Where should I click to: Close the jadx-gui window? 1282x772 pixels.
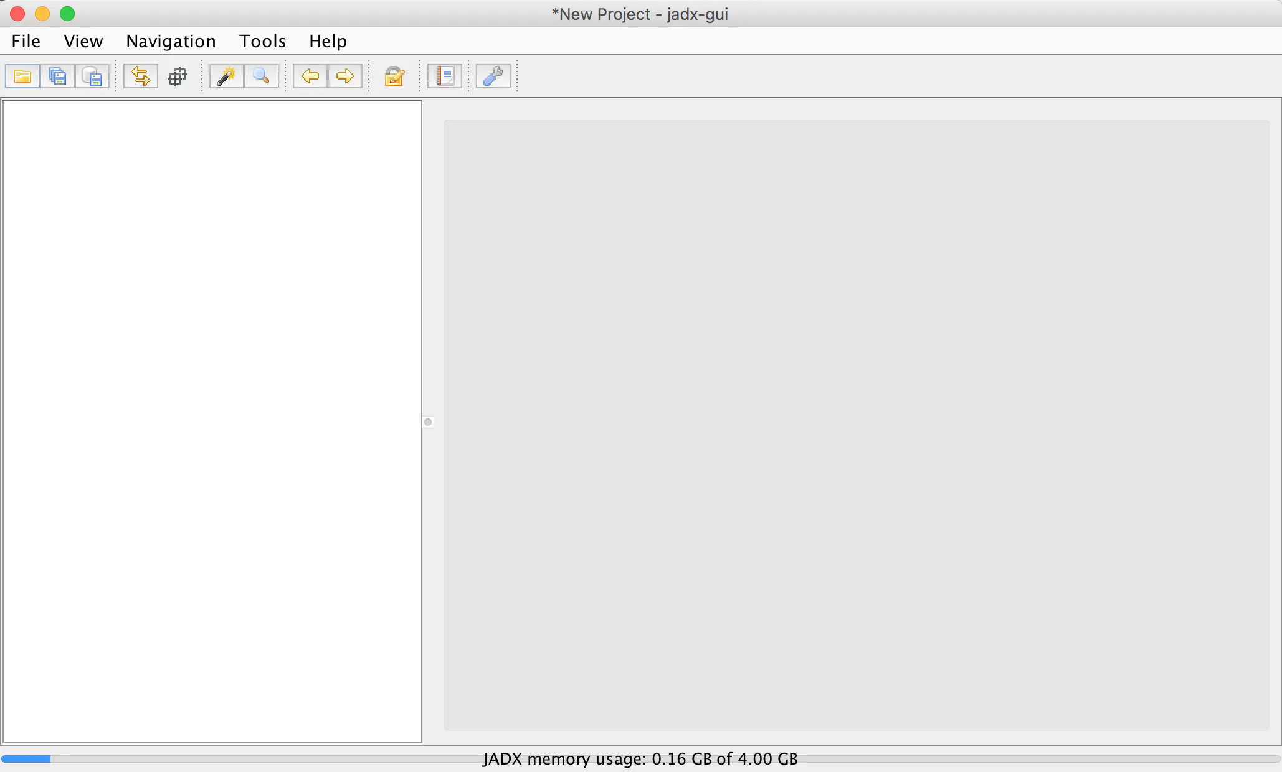pyautogui.click(x=17, y=13)
